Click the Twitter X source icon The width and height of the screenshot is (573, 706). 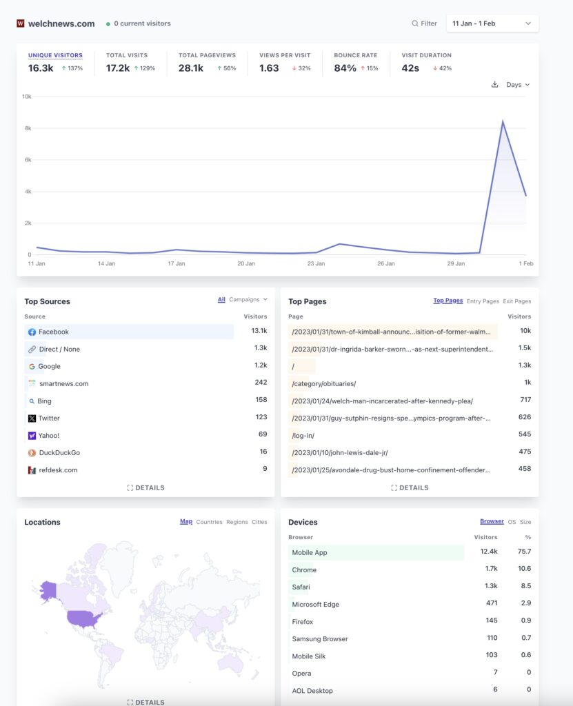[32, 418]
